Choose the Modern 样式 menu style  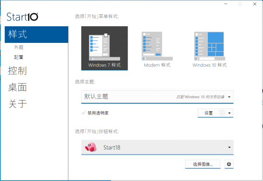[157, 49]
